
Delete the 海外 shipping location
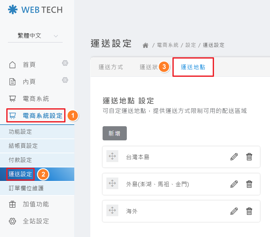[x=249, y=211]
